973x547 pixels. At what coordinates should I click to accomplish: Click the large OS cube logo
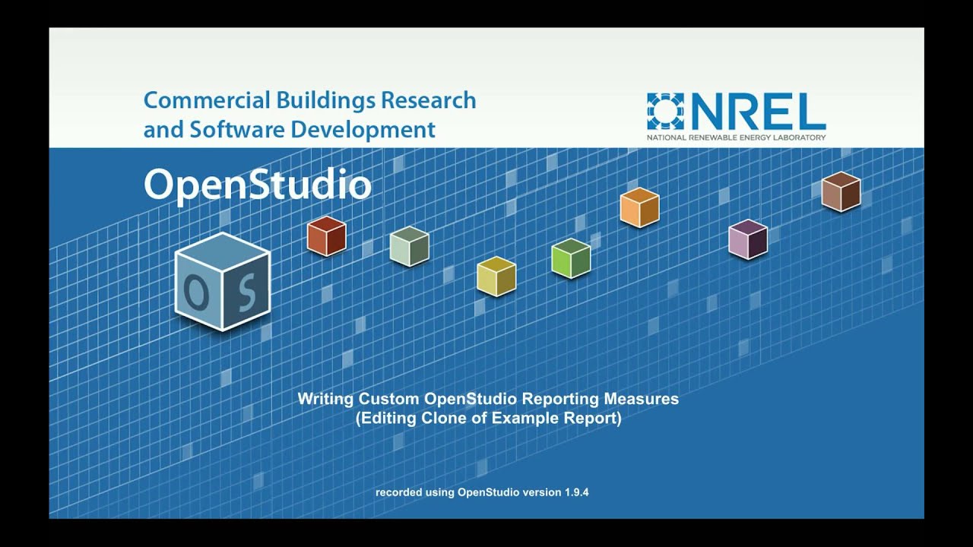point(223,281)
